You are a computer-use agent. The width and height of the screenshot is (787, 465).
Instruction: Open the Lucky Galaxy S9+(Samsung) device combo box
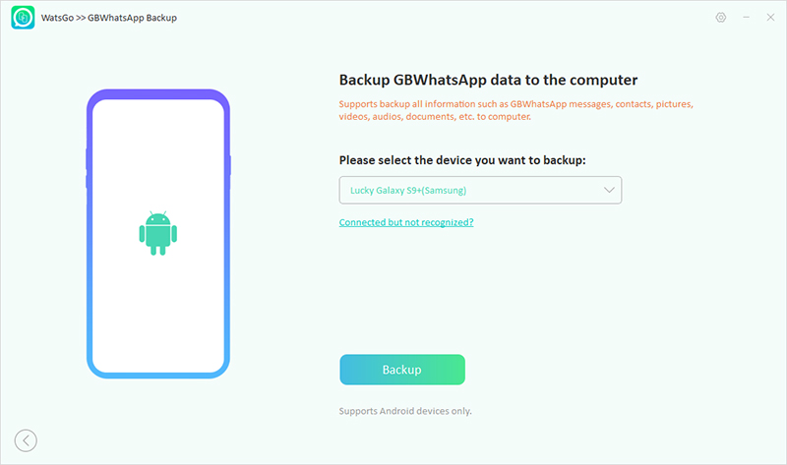tap(472, 190)
